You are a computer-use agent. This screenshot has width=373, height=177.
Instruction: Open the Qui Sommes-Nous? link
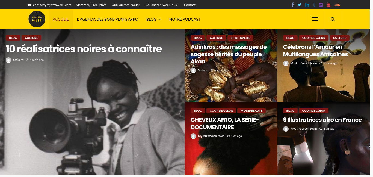[126, 5]
